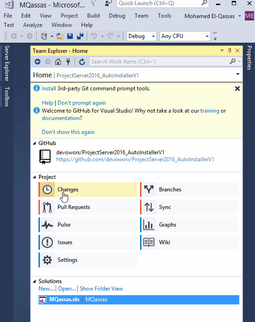Click the Help link in notification
Viewport: 255px width, 322px height.
[x=47, y=103]
